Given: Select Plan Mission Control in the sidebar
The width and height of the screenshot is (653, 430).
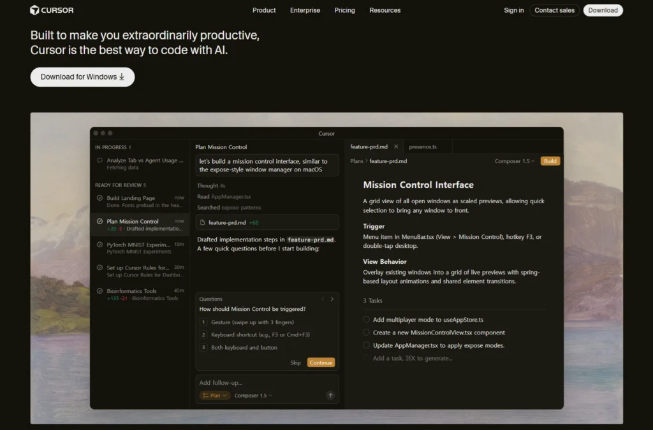Looking at the screenshot, I should coord(140,225).
